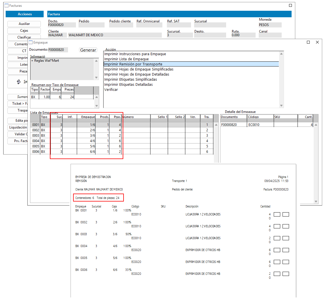Select the Verificar action
The width and height of the screenshot is (327, 300).
point(191,90)
